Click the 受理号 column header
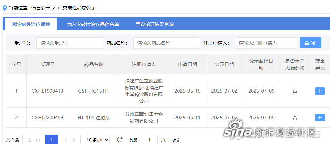 point(48,64)
